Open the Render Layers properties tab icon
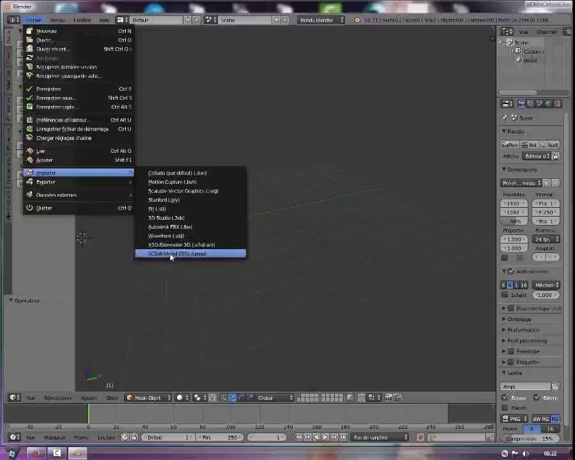Viewport: 575px width, 460px height. tap(531, 104)
